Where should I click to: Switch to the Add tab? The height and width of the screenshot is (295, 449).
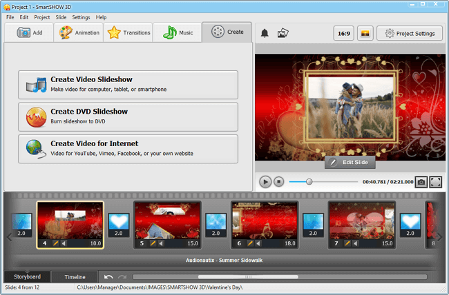tap(29, 32)
